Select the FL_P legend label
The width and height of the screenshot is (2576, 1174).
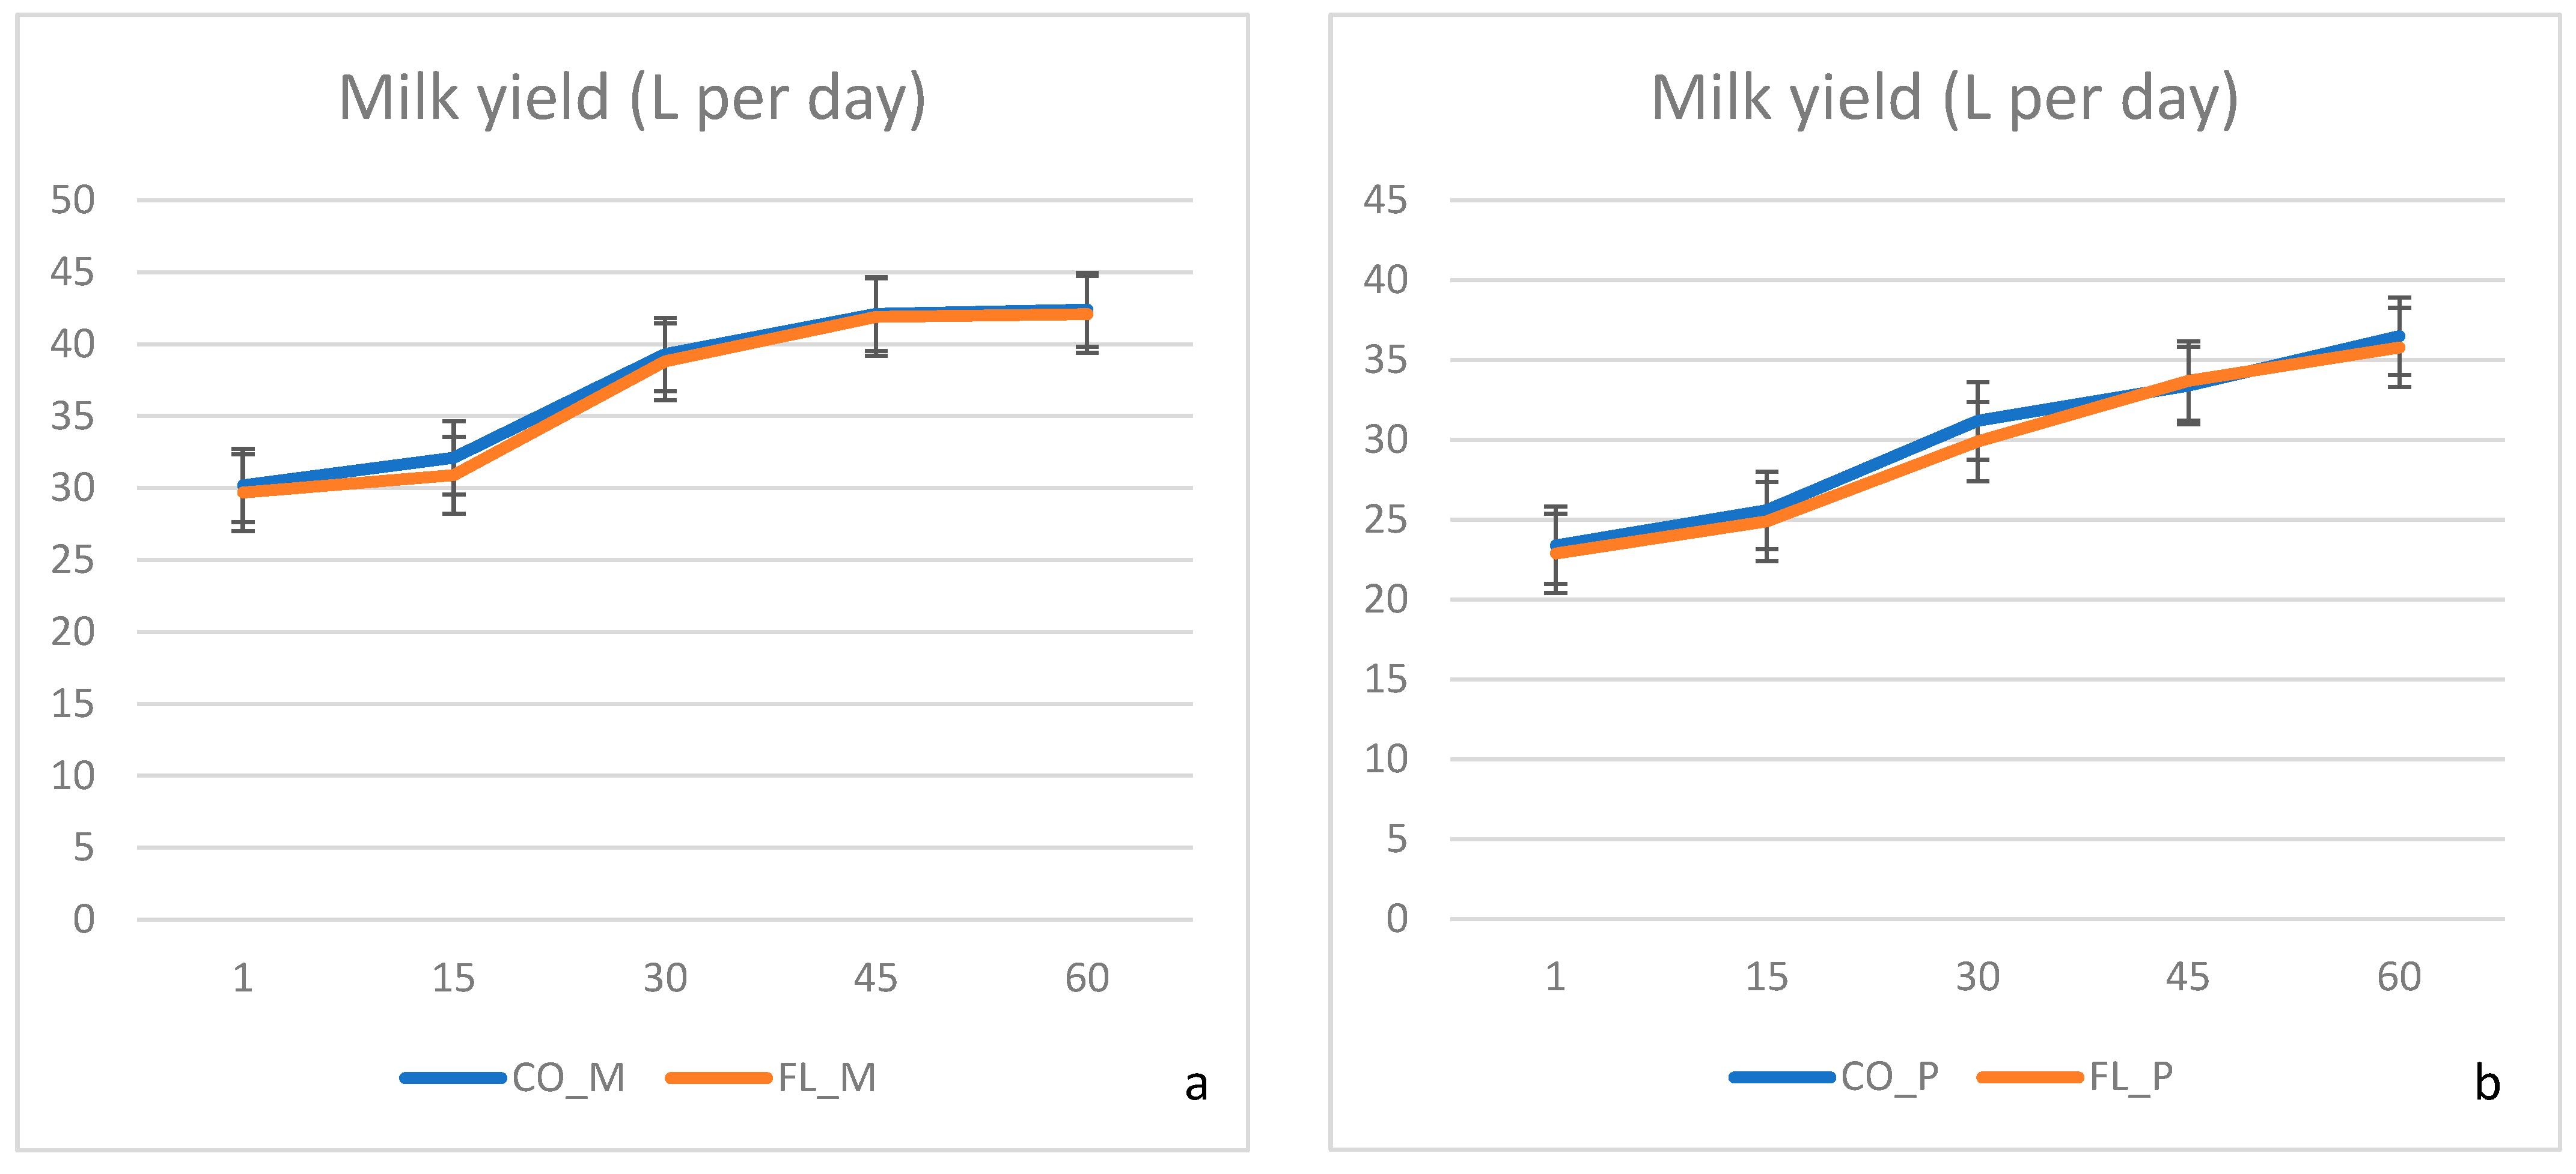[2131, 1076]
